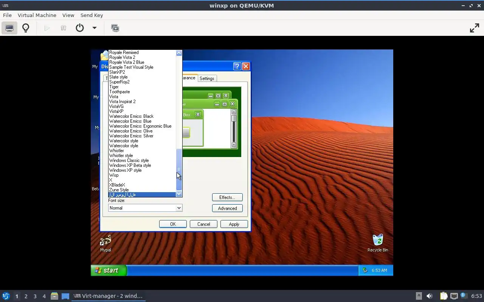484x302 pixels.
Task: Click the style list's scroll-up arrow
Action: [179, 53]
